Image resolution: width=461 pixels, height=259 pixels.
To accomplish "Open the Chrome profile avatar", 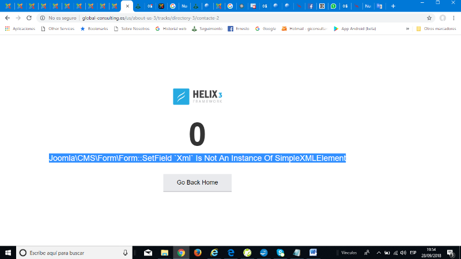I will coord(443,18).
